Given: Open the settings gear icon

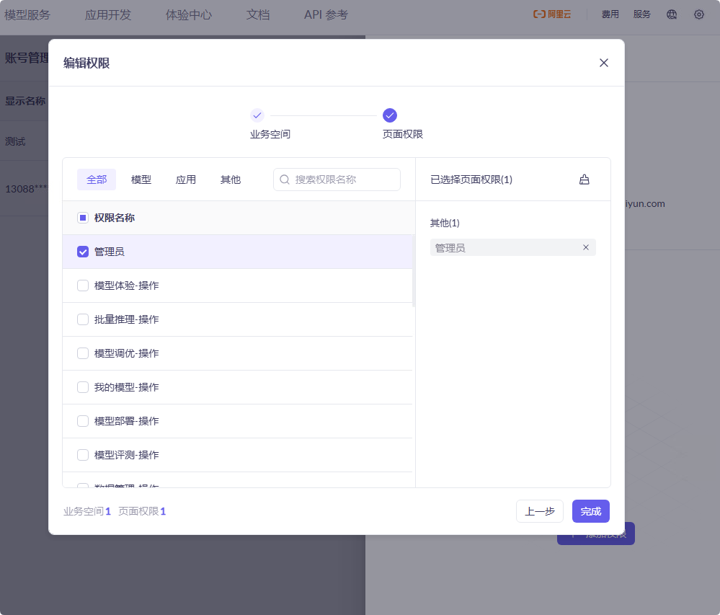Looking at the screenshot, I should 698,14.
